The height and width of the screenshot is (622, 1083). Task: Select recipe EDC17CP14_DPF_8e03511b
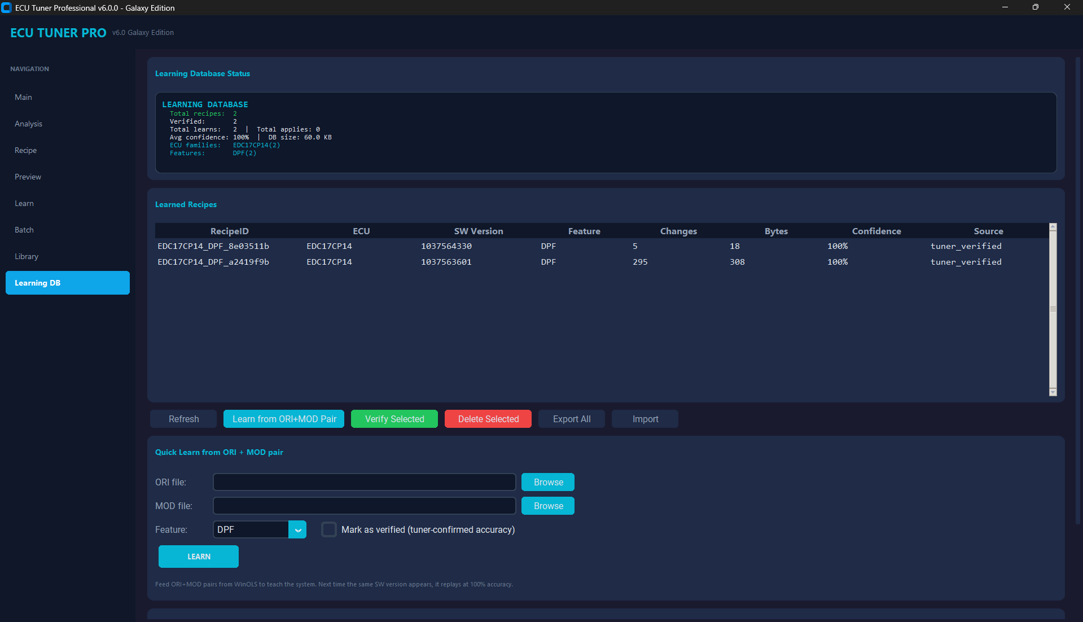[x=213, y=246]
